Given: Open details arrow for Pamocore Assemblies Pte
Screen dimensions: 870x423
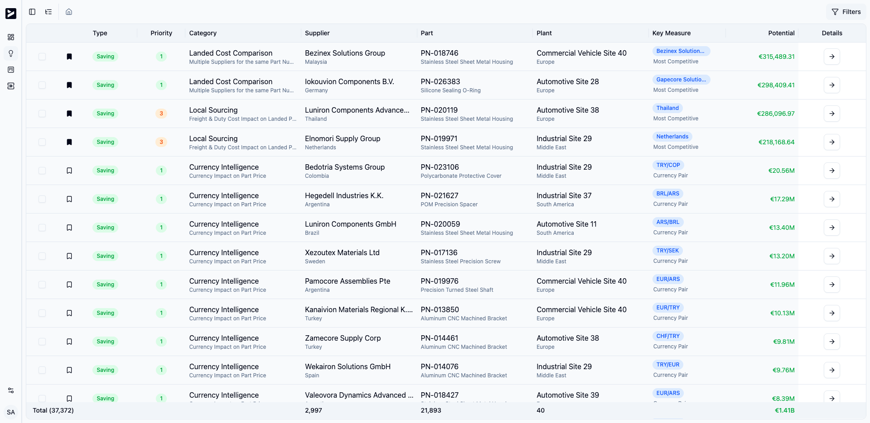Looking at the screenshot, I should 832,285.
